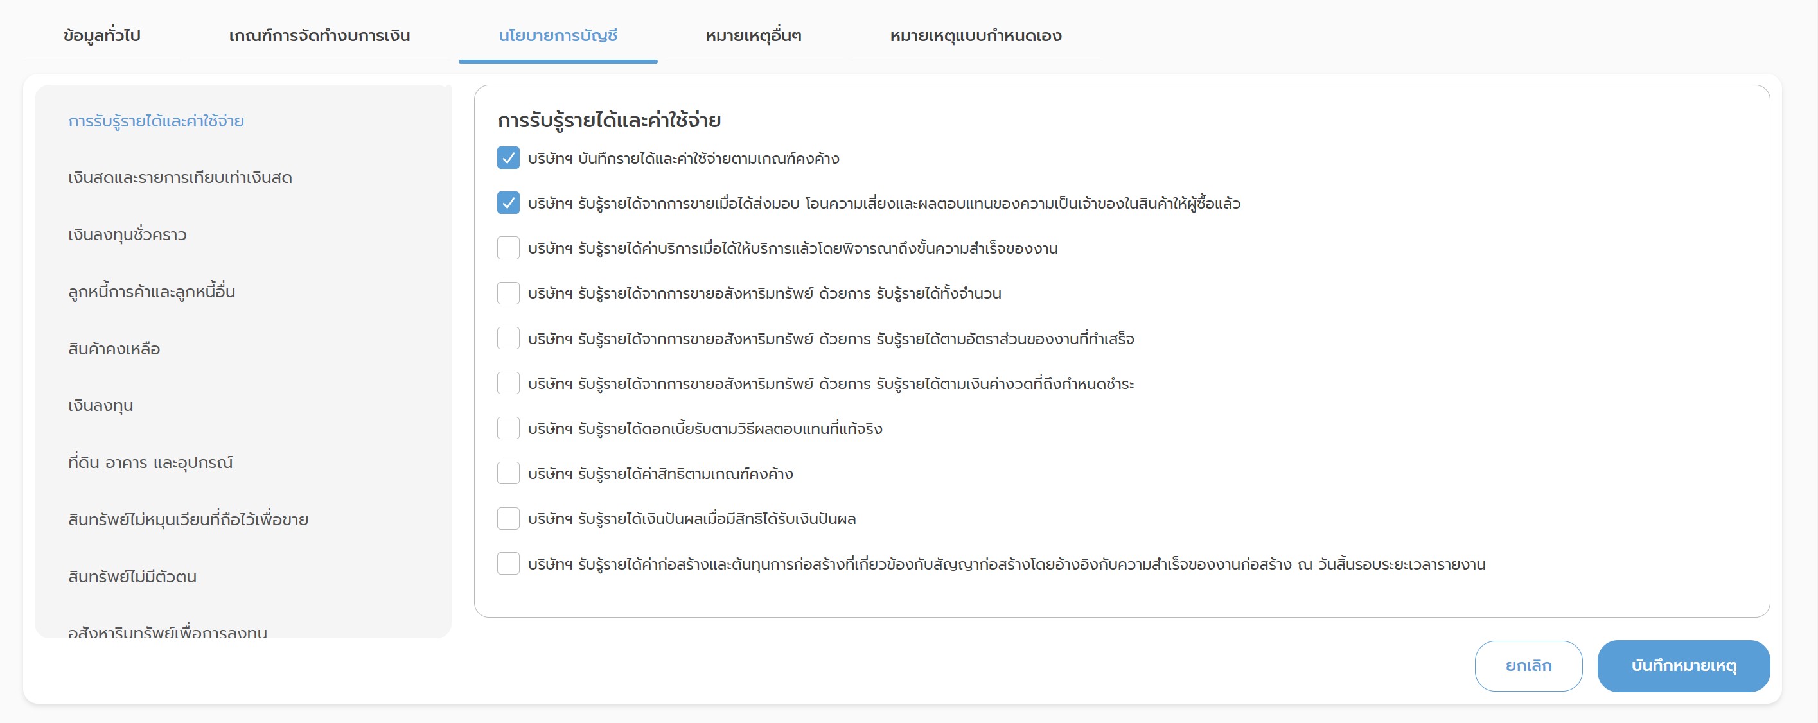Viewport: 1818px width, 723px height.
Task: Go to the หมายเหตุแบบกำหนดเอง tab
Action: [x=975, y=35]
